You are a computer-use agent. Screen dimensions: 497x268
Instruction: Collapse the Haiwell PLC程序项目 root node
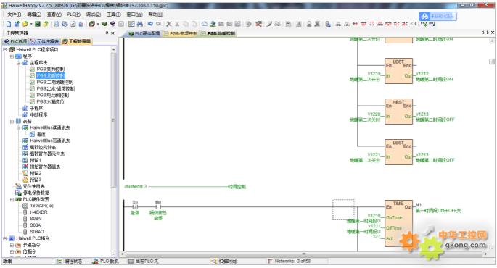(5, 50)
